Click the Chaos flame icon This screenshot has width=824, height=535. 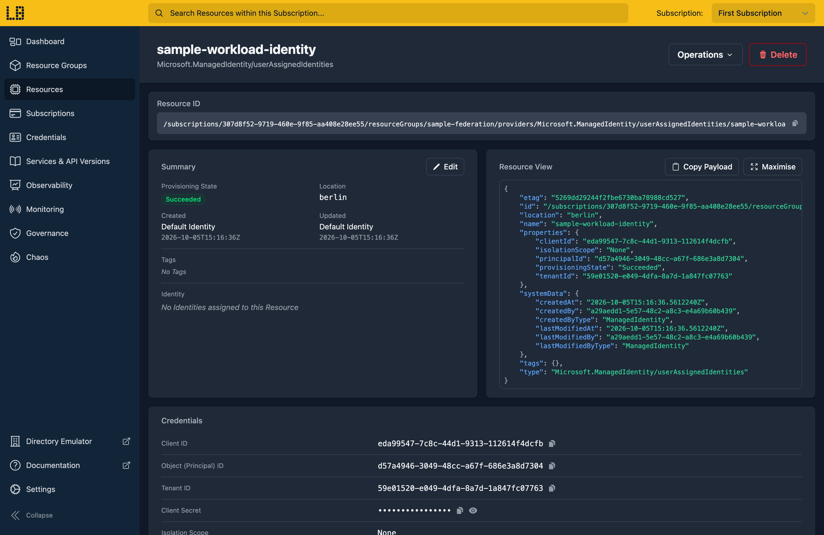pos(15,257)
